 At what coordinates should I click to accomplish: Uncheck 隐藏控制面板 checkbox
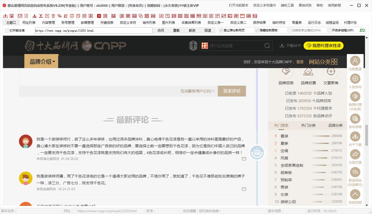coord(257,30)
